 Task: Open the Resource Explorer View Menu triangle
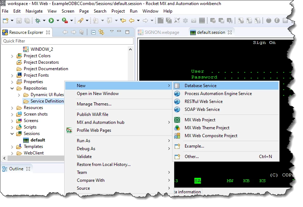(112, 31)
